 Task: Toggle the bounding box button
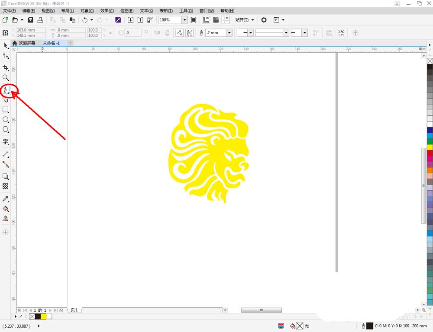coord(341,33)
